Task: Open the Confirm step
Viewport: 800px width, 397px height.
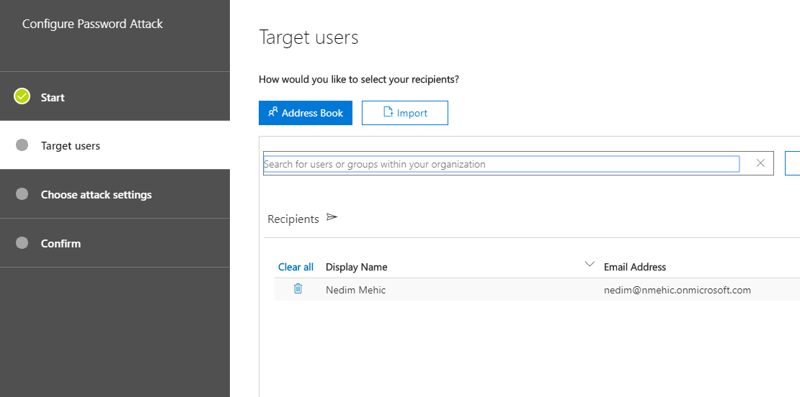Action: pos(61,244)
